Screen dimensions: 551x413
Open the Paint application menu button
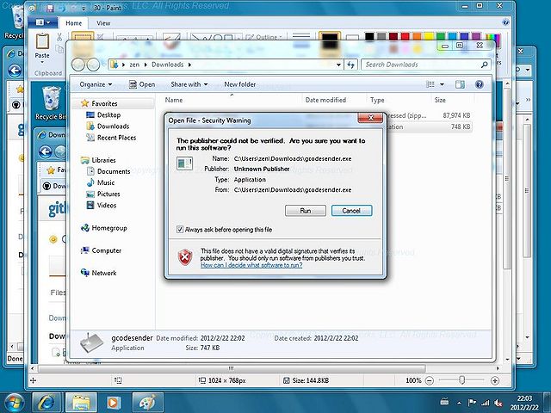pos(43,22)
